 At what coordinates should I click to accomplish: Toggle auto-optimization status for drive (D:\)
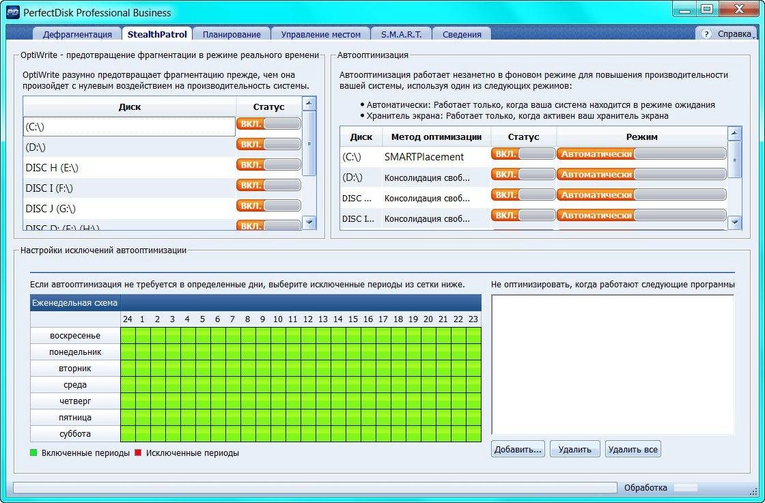523,174
